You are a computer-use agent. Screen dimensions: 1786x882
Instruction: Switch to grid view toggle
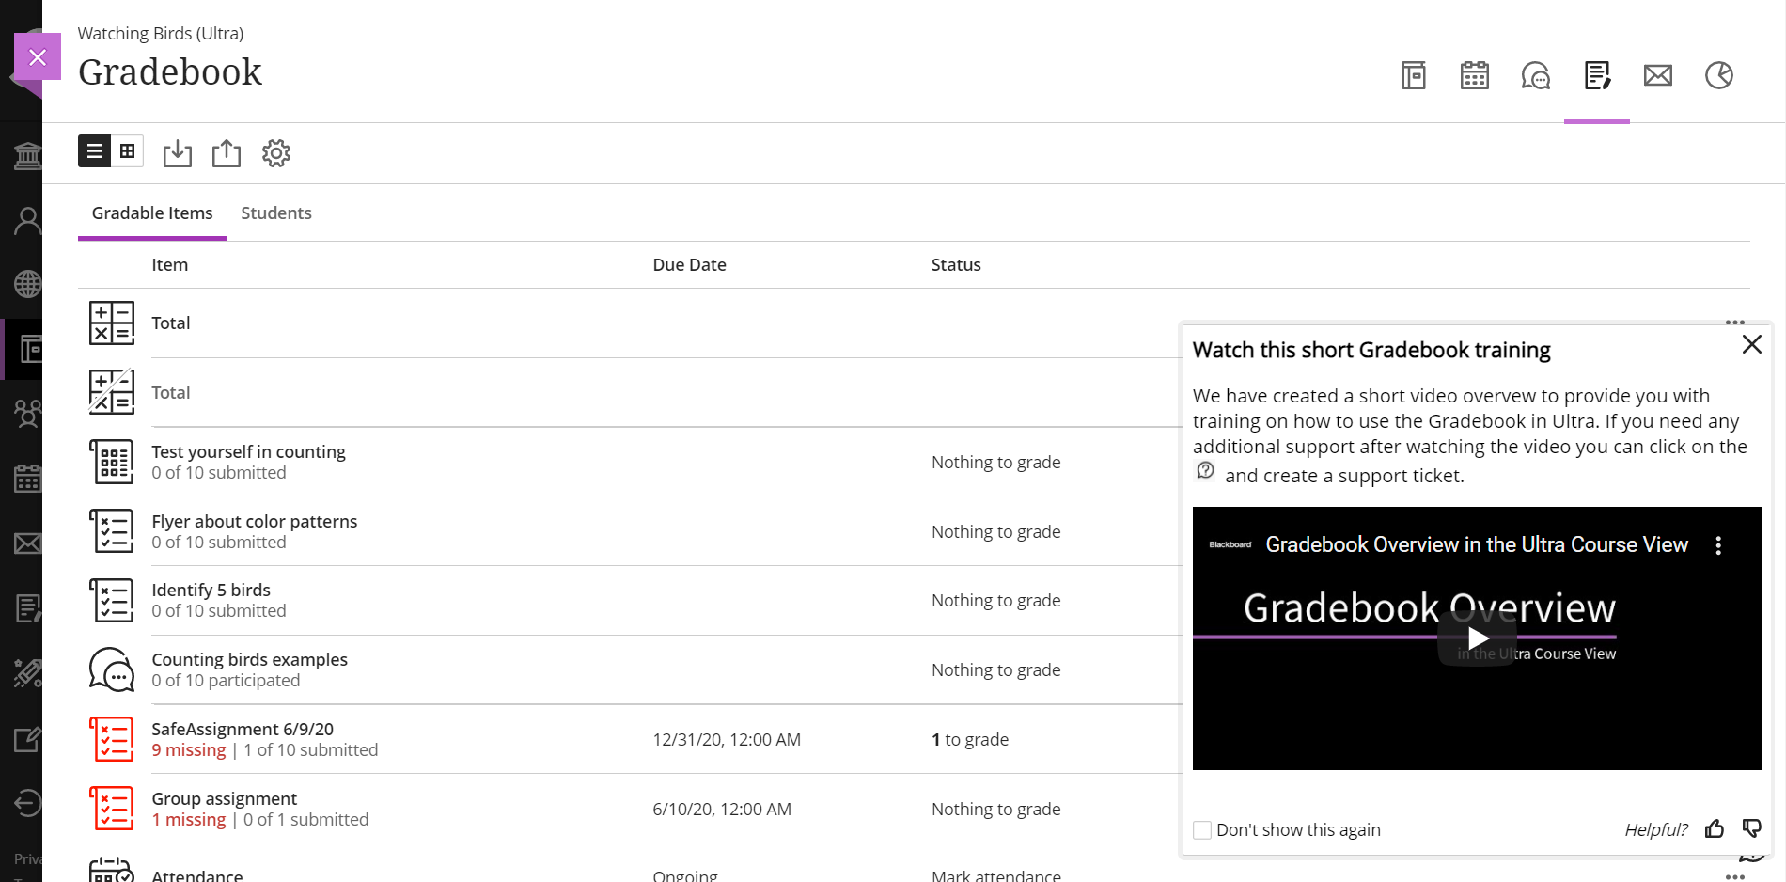(x=128, y=151)
